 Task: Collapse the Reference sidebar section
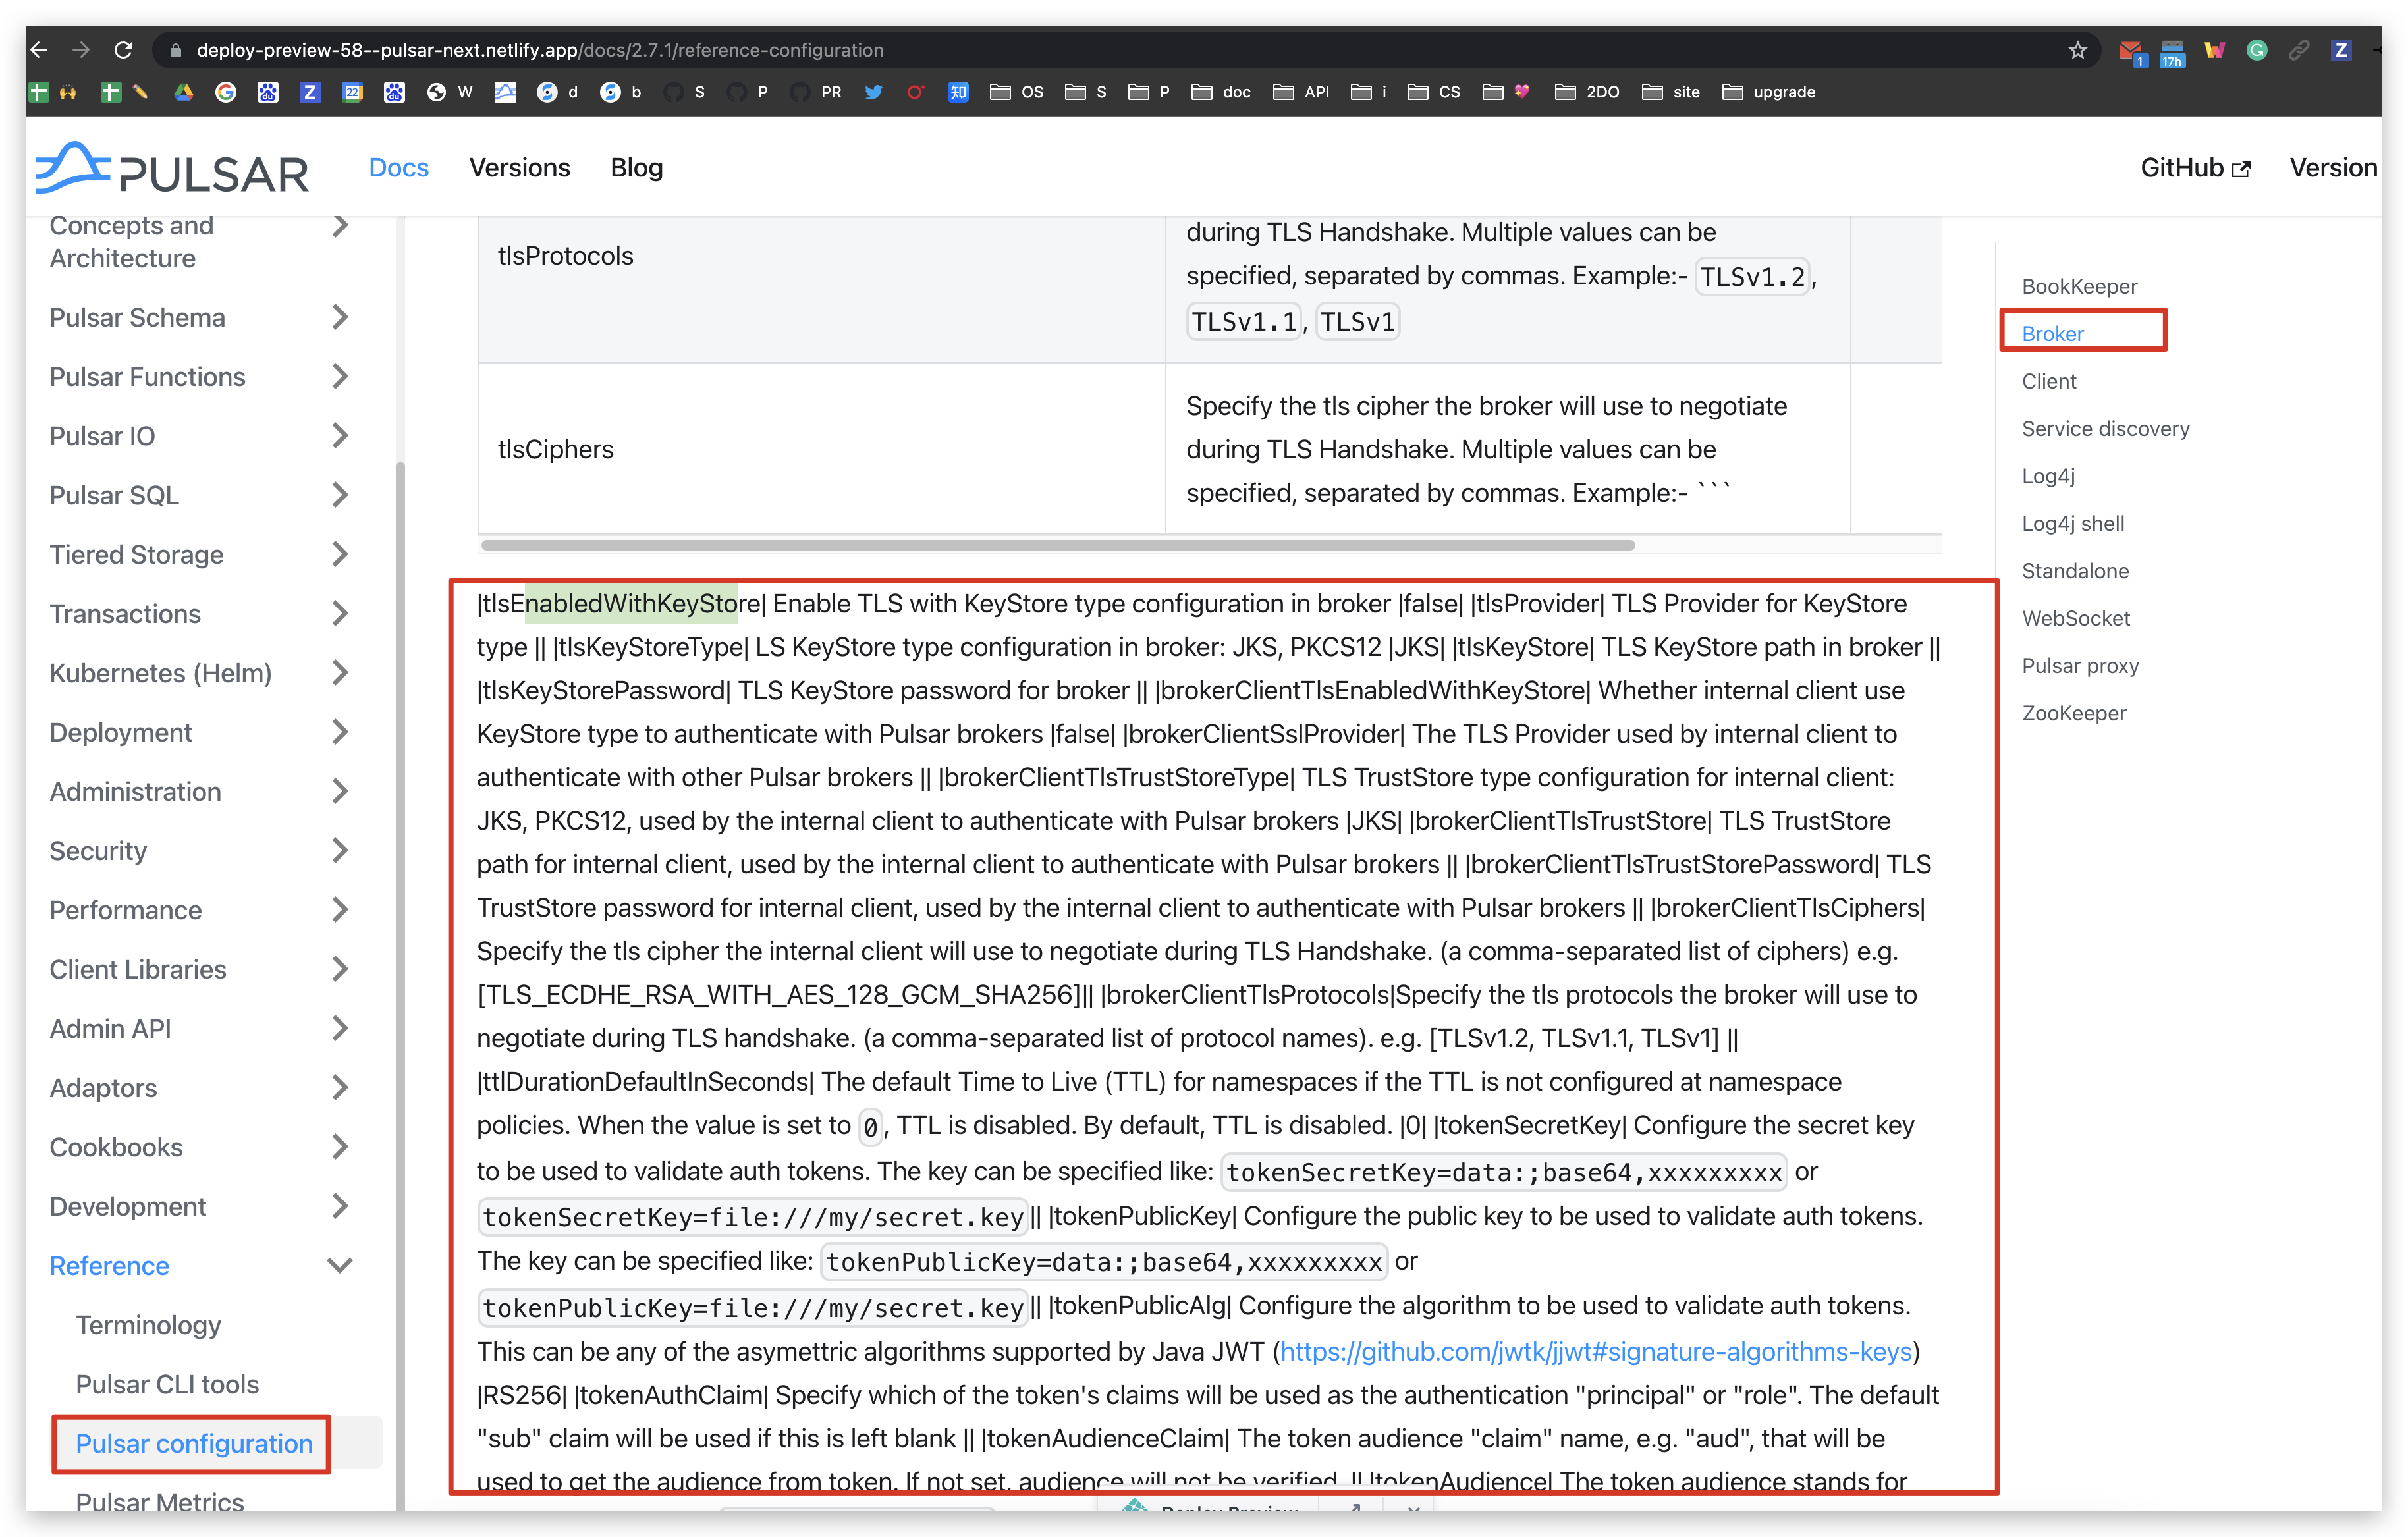point(340,1265)
